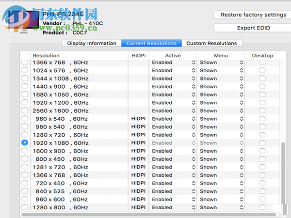
Task: Check the Desktop box for 1280 x 800
Action: pyautogui.click(x=262, y=207)
